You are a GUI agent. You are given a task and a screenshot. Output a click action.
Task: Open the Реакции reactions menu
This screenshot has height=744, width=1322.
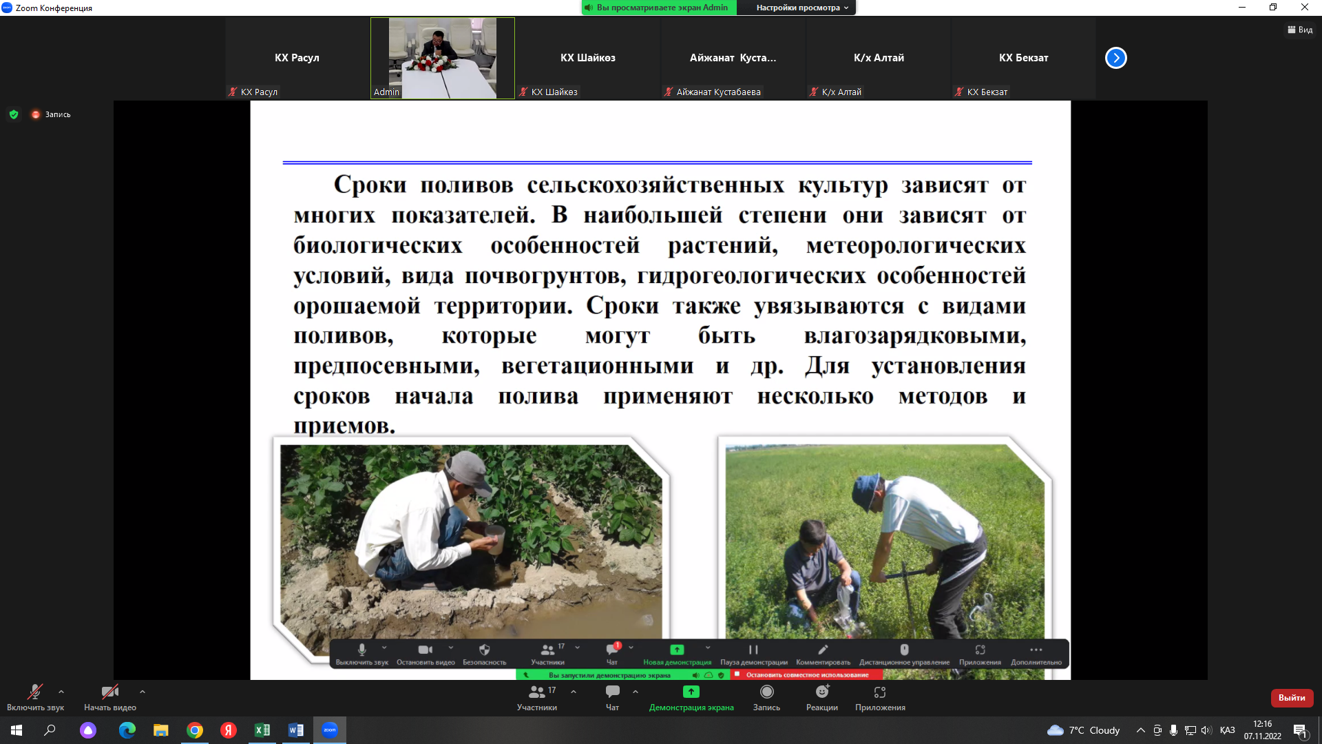[822, 697]
